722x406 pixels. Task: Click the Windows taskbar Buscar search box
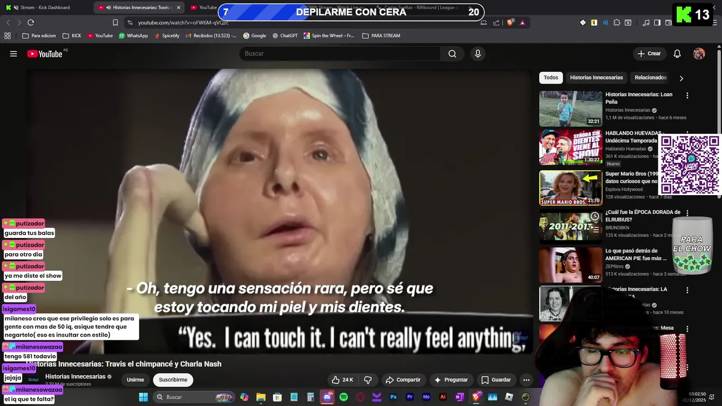(x=194, y=397)
